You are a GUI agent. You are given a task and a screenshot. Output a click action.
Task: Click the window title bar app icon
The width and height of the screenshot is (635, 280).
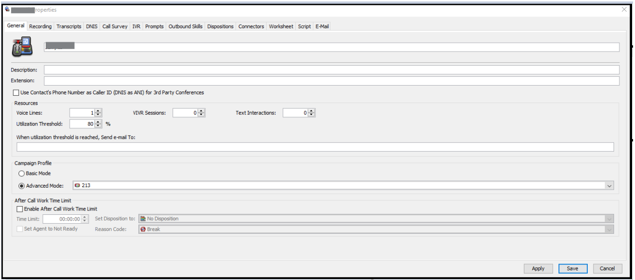tap(7, 10)
